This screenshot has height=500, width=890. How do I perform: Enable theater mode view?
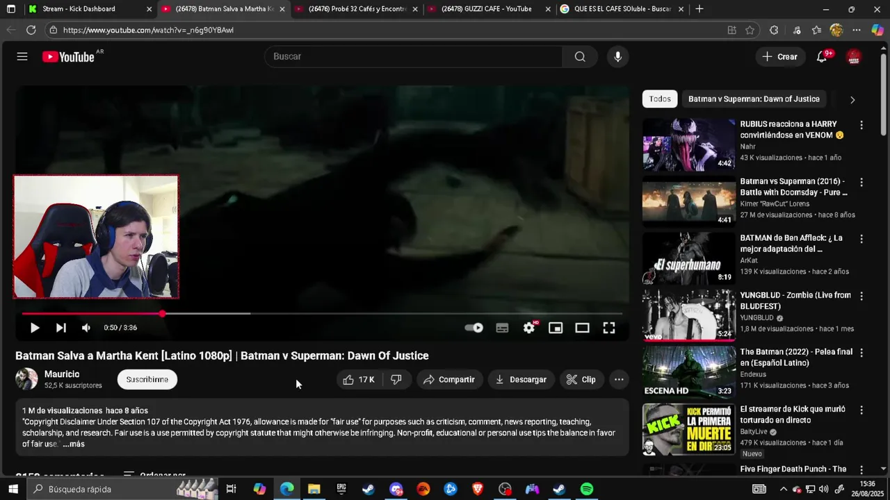click(582, 328)
